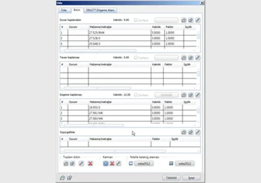
Task: Save Tavan kaplaması as favorite
Action: [x=191, y=58]
